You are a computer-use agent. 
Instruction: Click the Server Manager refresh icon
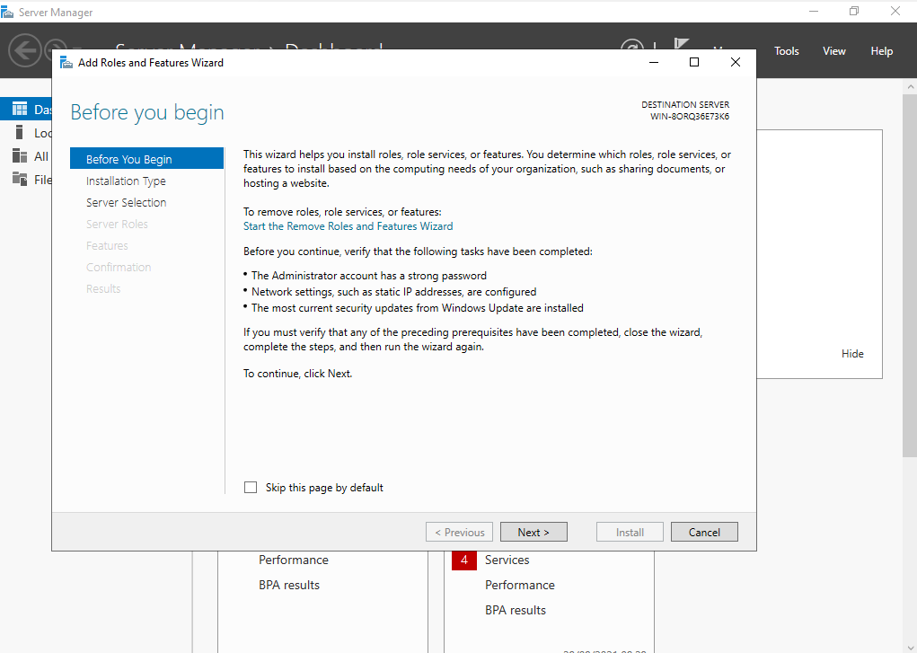pos(631,49)
